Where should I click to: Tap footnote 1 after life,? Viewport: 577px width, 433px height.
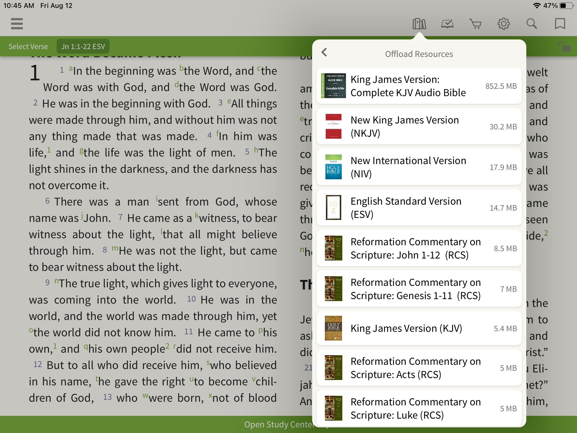(x=49, y=150)
